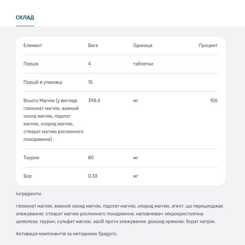Select the Порція row label
Screen dimensions: 245x245
31,64
